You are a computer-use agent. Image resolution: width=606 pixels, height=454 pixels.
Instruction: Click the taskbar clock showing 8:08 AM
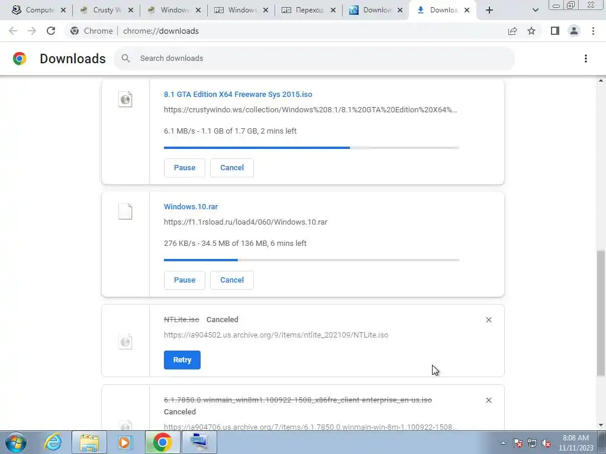coord(576,443)
